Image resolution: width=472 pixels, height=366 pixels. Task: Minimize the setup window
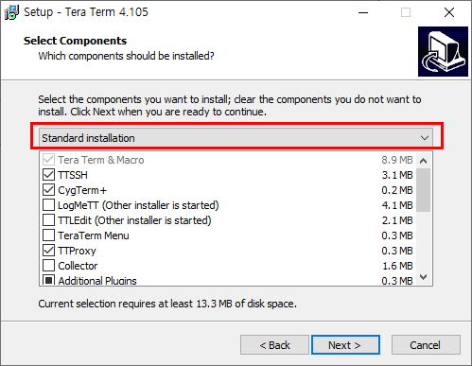point(363,12)
